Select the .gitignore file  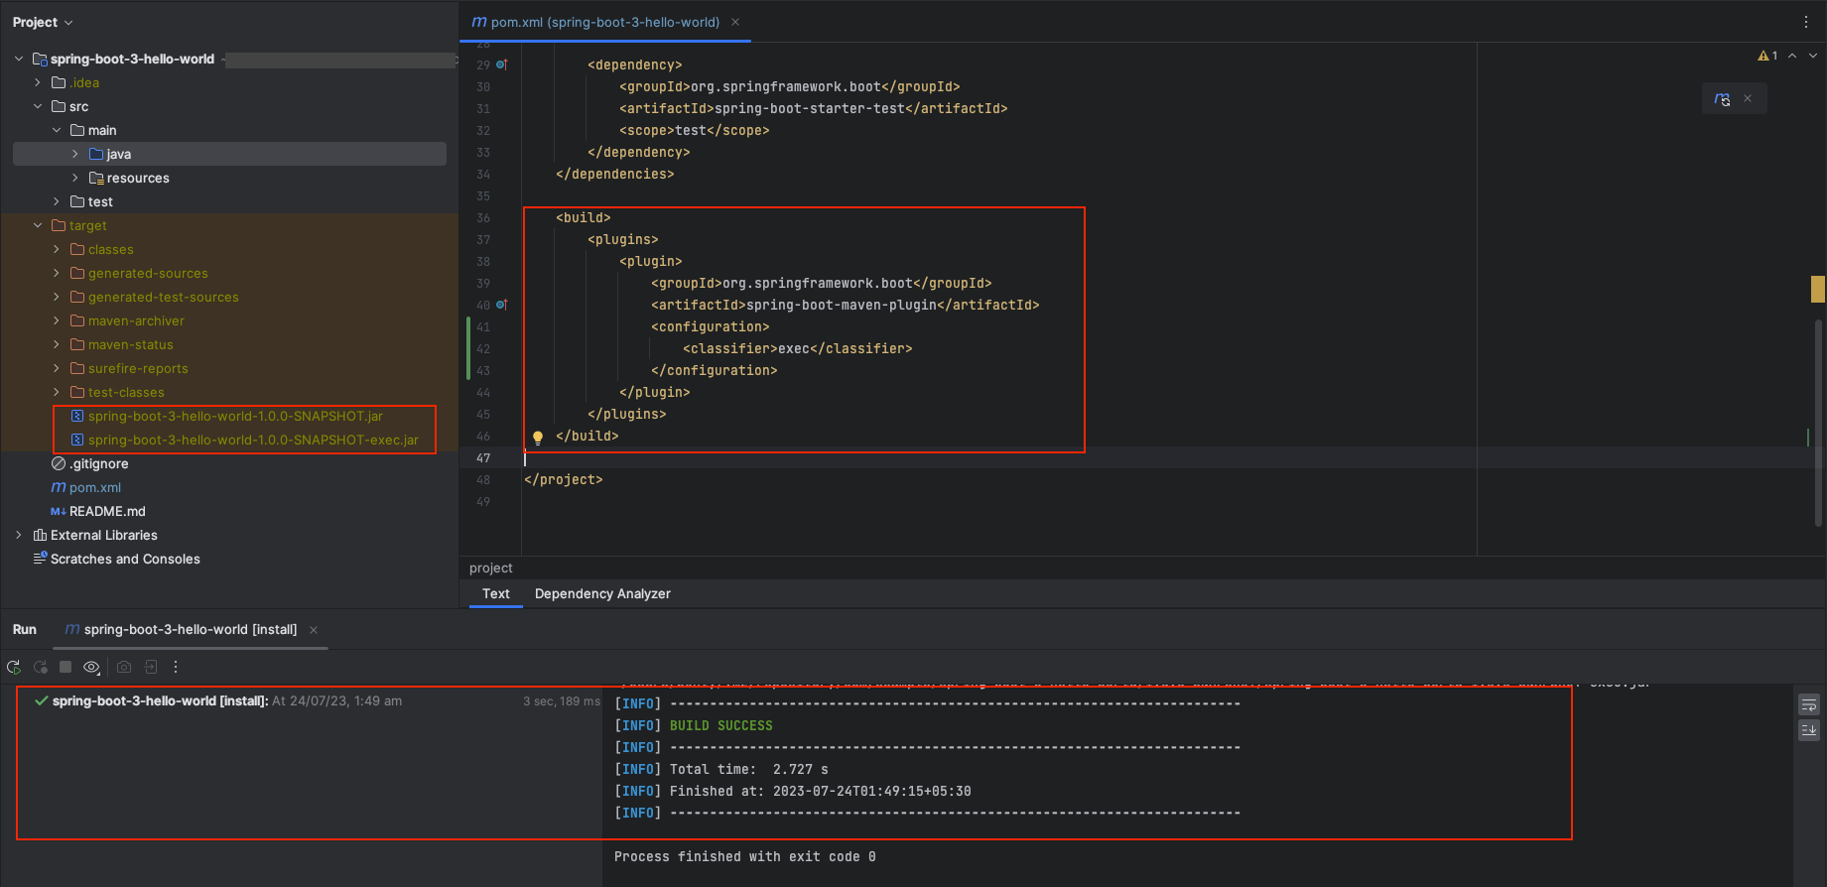coord(98,463)
